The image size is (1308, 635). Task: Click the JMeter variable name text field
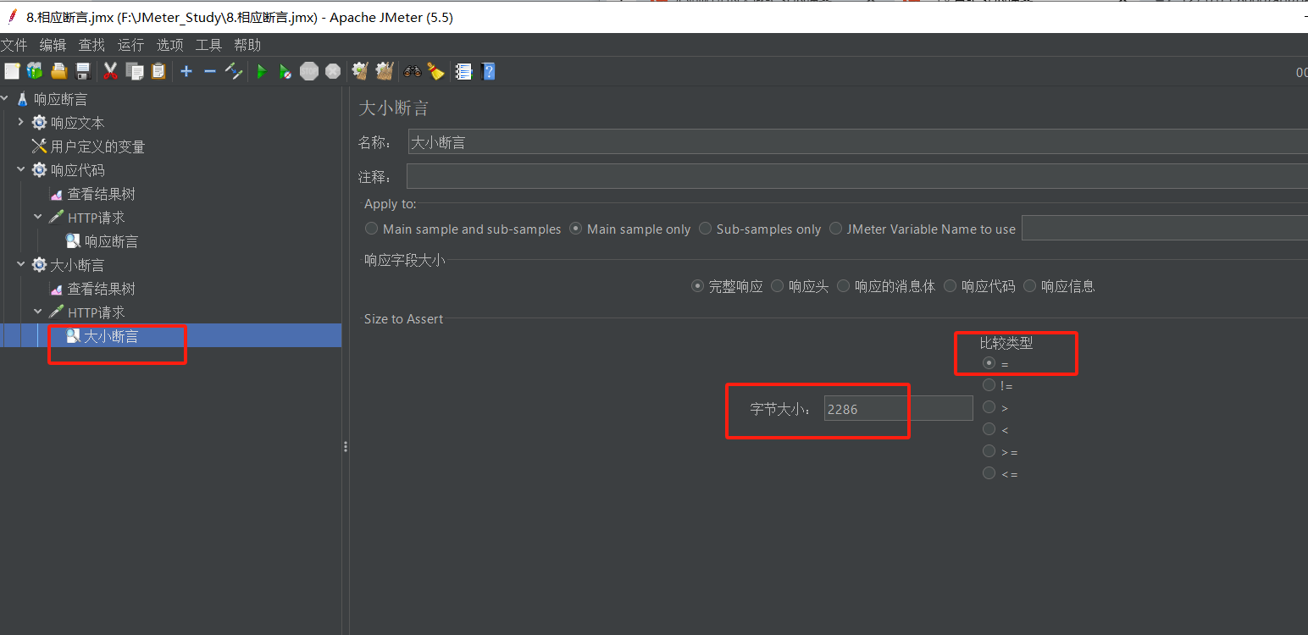pos(1165,229)
